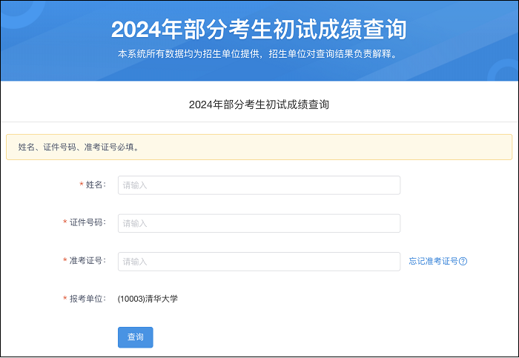Click the banner subtitle about 招生单位
Screen dimensions: 519x358
(x=259, y=54)
